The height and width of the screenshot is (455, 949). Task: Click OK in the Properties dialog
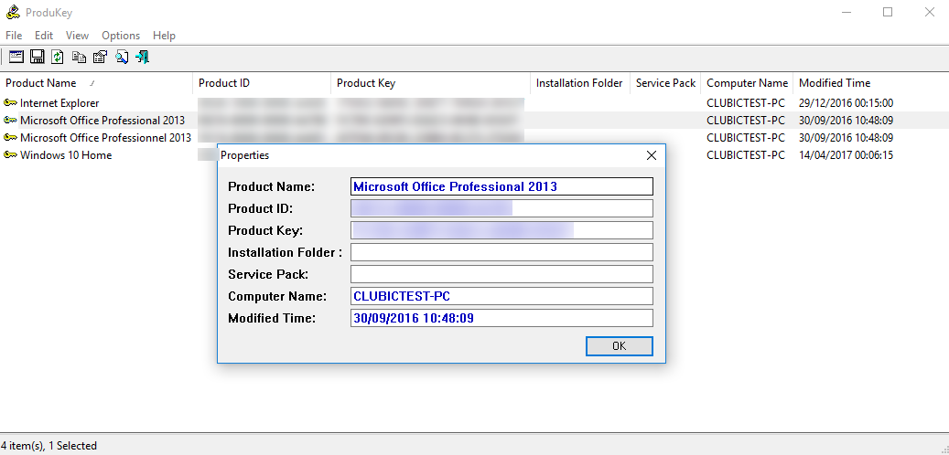[x=620, y=345]
